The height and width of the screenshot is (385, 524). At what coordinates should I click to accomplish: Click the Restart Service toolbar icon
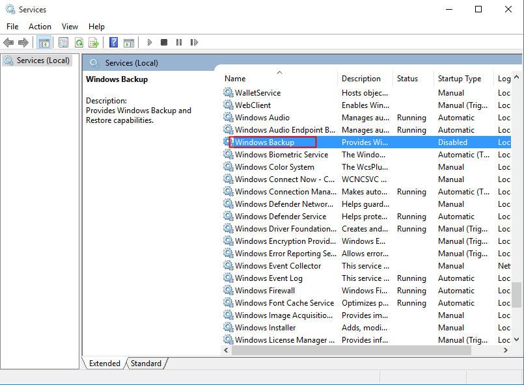point(194,42)
